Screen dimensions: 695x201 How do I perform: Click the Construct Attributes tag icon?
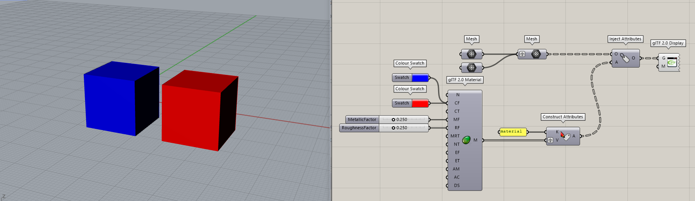point(565,136)
